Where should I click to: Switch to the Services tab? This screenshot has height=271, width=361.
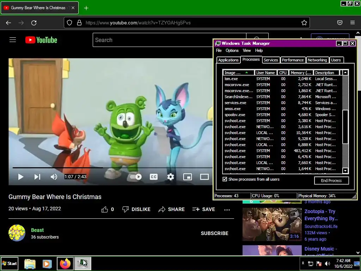point(271,60)
